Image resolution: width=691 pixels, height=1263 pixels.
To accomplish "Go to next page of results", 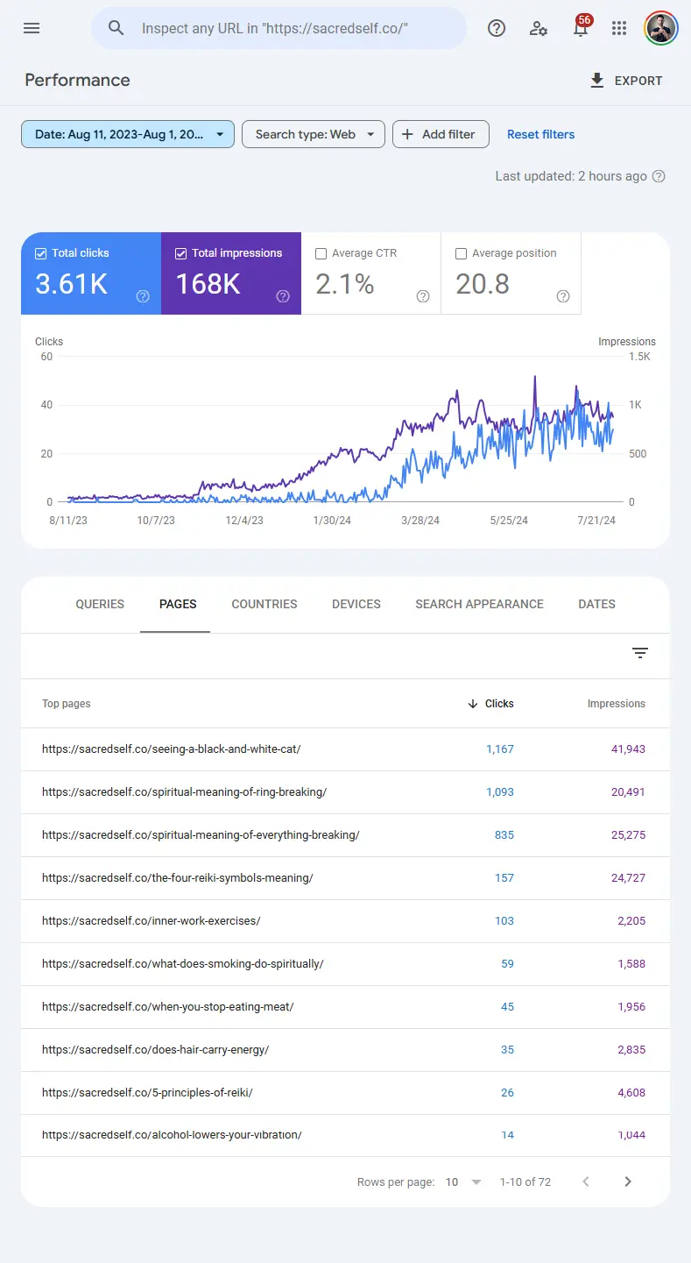I will (628, 1181).
